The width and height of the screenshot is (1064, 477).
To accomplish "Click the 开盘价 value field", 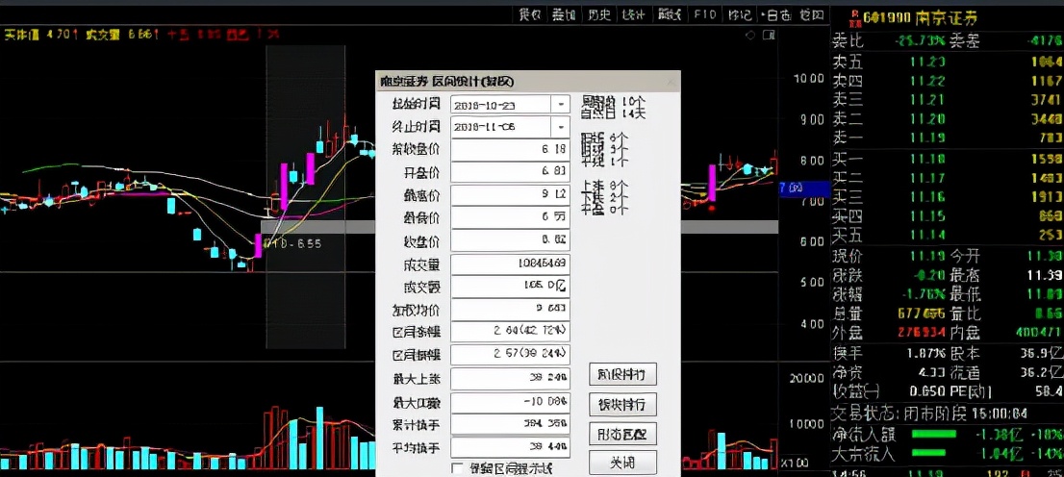I will coord(510,172).
